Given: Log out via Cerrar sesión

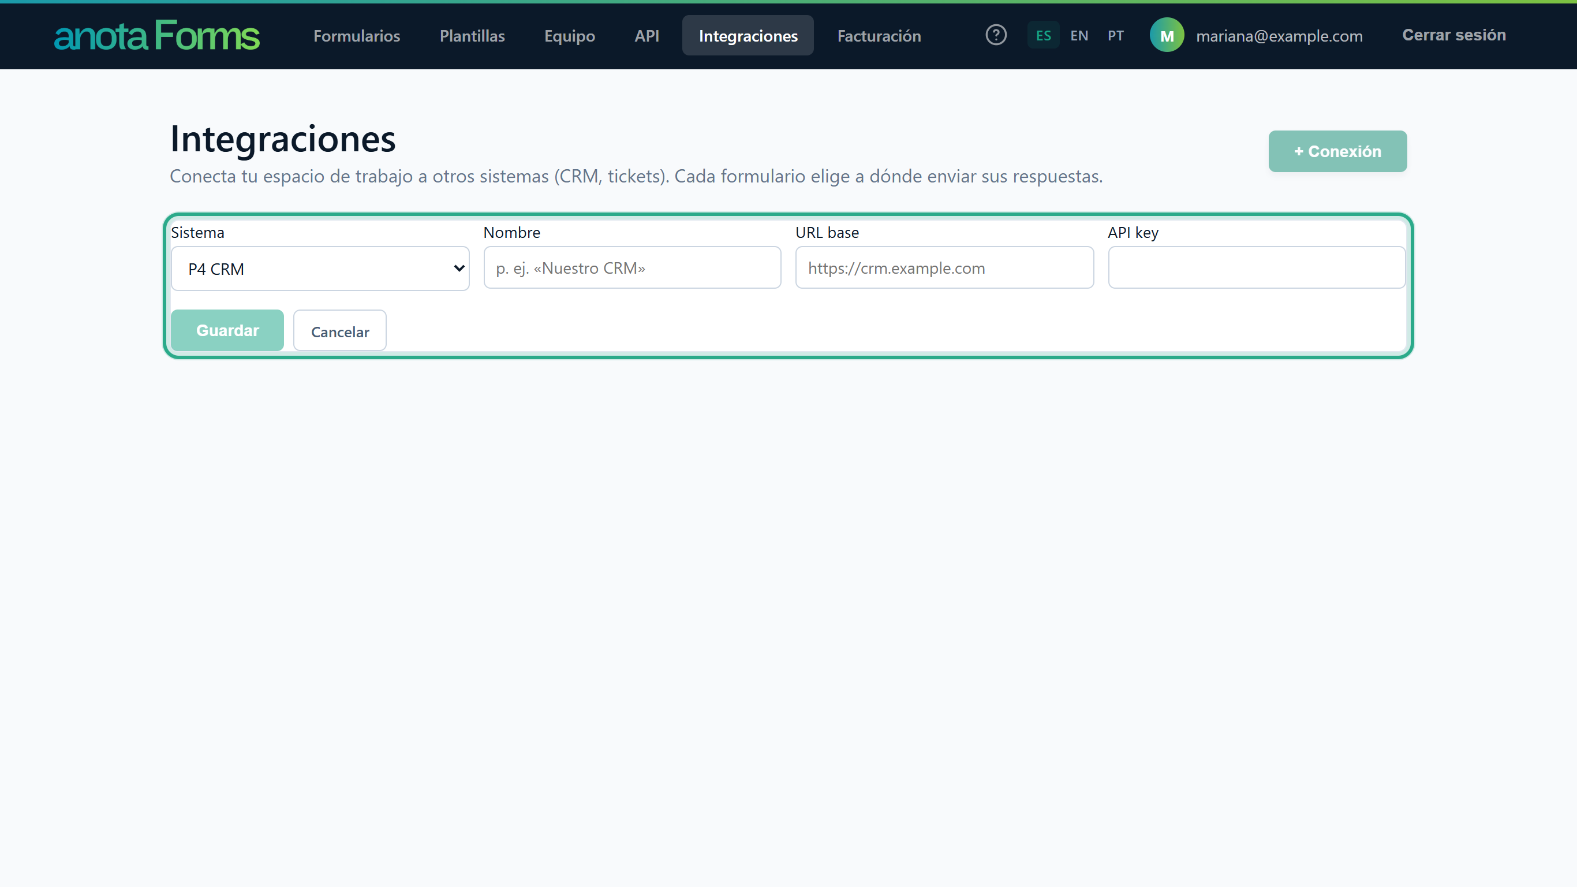Looking at the screenshot, I should click(x=1454, y=35).
